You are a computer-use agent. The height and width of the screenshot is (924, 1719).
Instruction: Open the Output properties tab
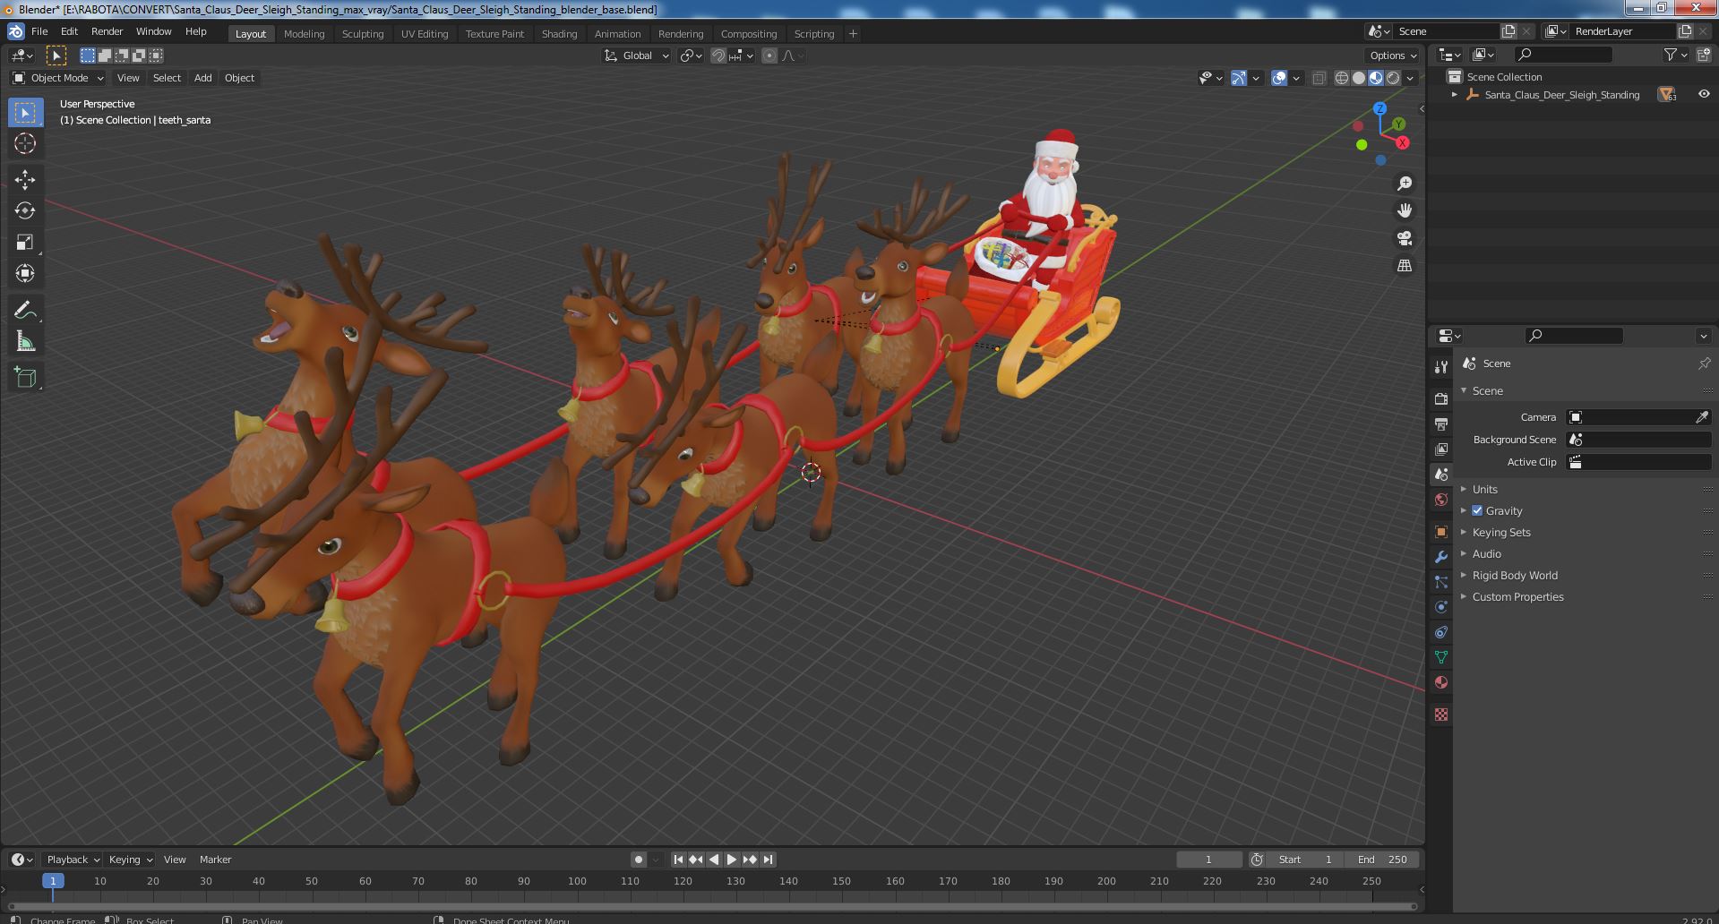(x=1441, y=423)
